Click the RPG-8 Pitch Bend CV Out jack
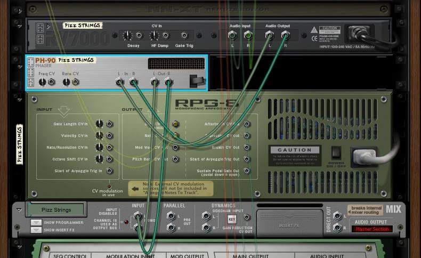421x258 pixels. 175,159
